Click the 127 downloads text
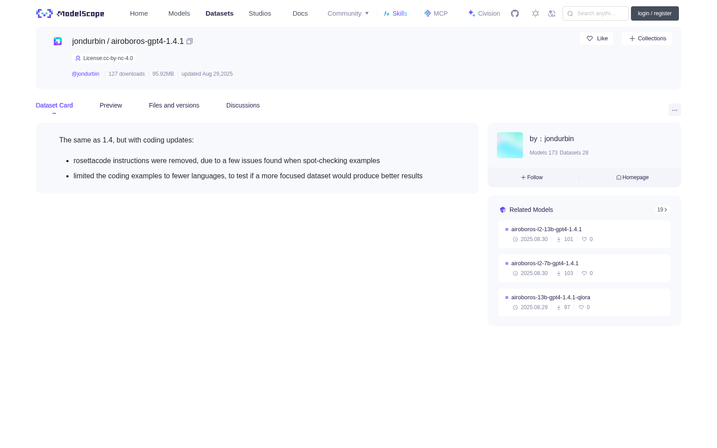Screen dimensions: 717x448 (127, 74)
